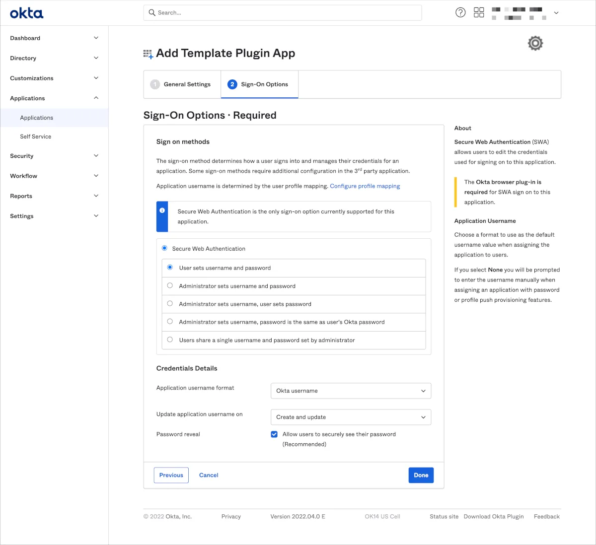This screenshot has height=545, width=596.
Task: Choose Users share a single username option
Action: click(170, 340)
